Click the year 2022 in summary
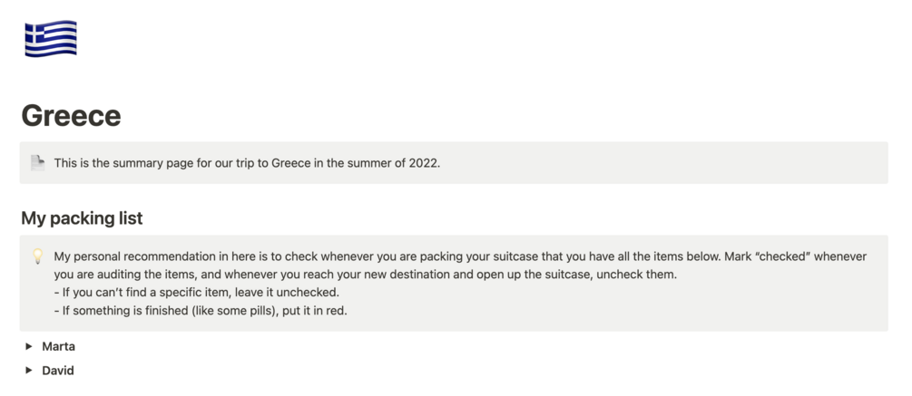This screenshot has width=912, height=396. (425, 163)
